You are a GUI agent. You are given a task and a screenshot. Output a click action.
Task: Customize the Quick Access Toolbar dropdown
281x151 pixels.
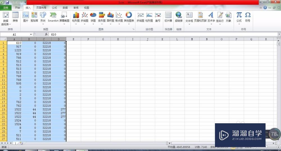(x=25, y=3)
